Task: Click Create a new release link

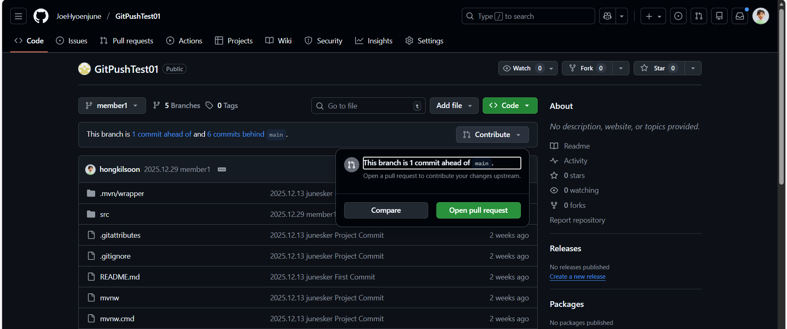Action: click(x=577, y=277)
